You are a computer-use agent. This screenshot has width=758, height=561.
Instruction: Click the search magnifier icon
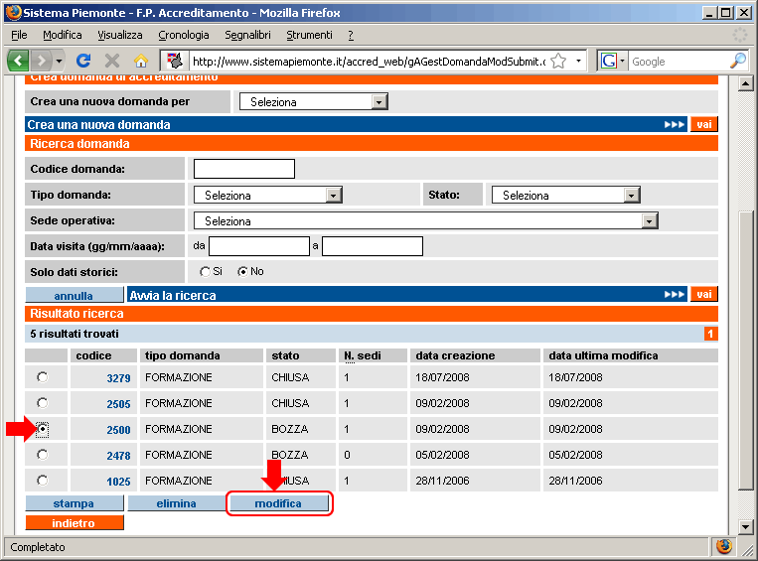point(737,61)
